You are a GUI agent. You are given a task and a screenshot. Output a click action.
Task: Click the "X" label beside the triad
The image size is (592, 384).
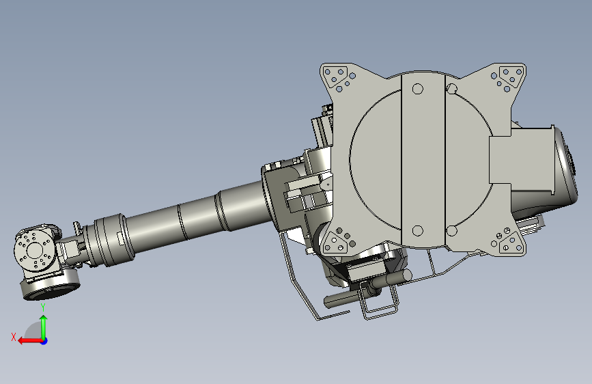tap(14, 337)
